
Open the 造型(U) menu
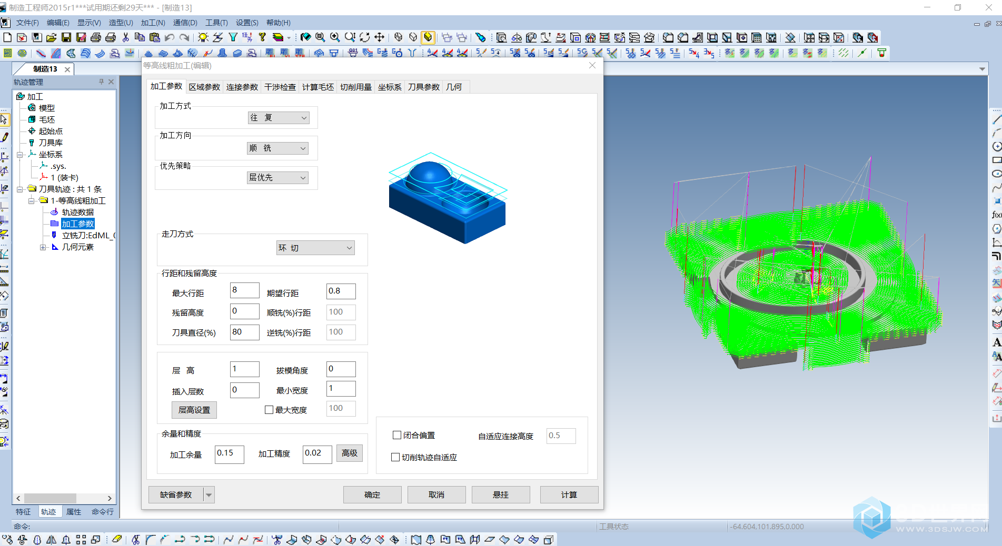tap(121, 23)
